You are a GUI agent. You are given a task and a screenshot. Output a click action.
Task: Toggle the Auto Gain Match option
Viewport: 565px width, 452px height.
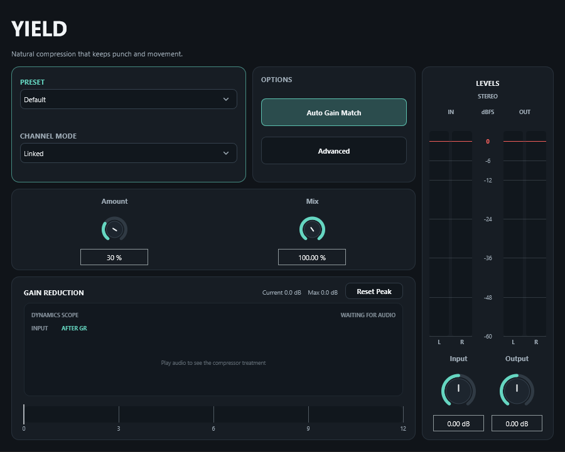coord(334,112)
